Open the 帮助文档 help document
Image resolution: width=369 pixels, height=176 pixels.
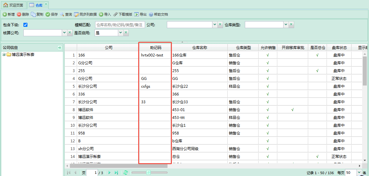click(151, 14)
